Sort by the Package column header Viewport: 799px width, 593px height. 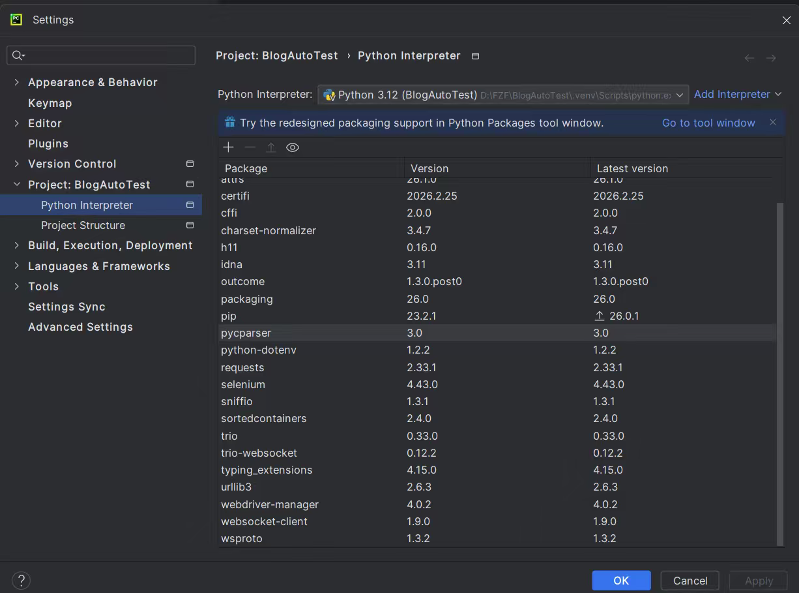coord(311,168)
